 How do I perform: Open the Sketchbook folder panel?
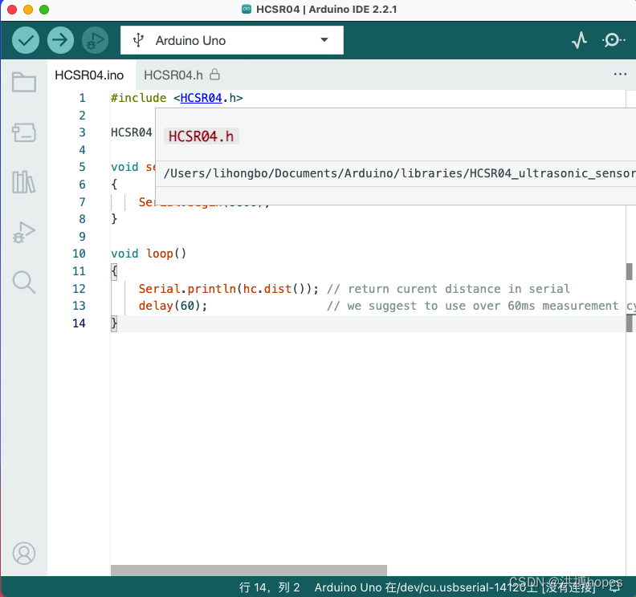click(24, 83)
